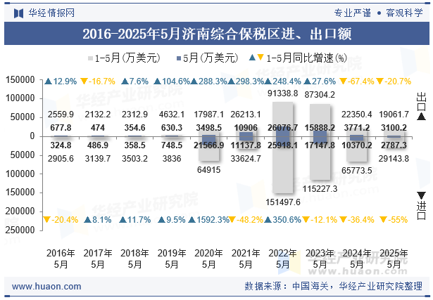Click the 91338.8 export value for 2022
Screen dimensions: 433x300
(283, 93)
